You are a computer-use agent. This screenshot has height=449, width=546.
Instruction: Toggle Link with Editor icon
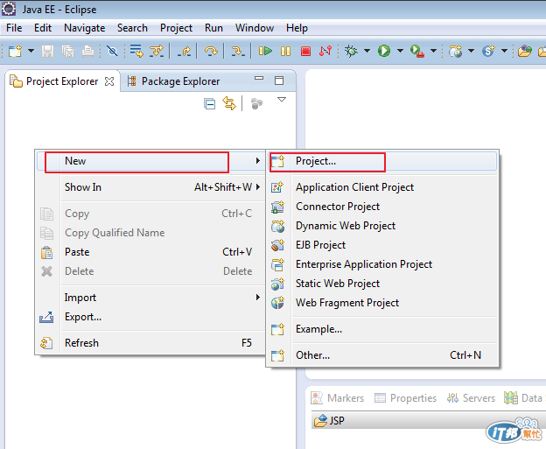[x=229, y=103]
